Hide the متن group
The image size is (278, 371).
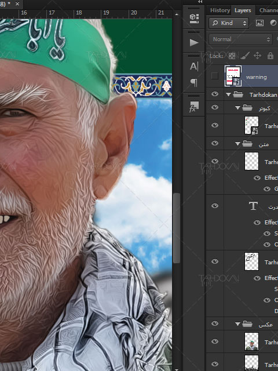tap(215, 143)
